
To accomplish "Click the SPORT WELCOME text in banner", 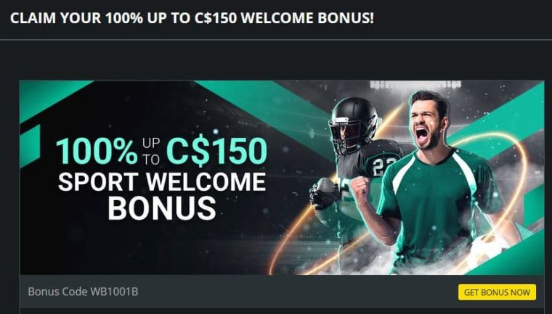I will 161,182.
